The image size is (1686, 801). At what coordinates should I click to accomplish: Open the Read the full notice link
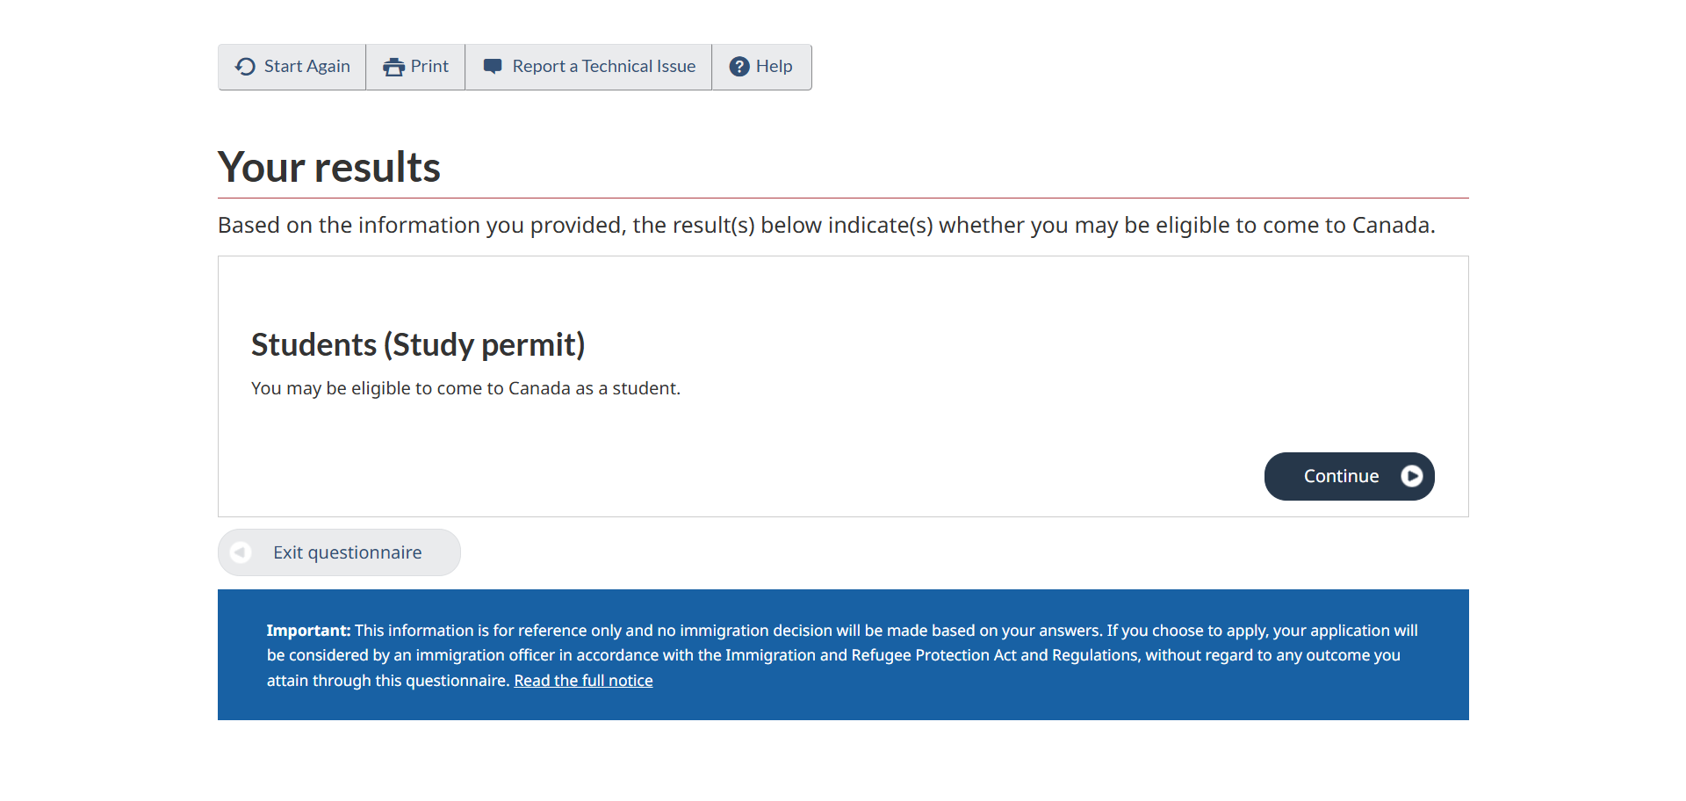(x=583, y=681)
